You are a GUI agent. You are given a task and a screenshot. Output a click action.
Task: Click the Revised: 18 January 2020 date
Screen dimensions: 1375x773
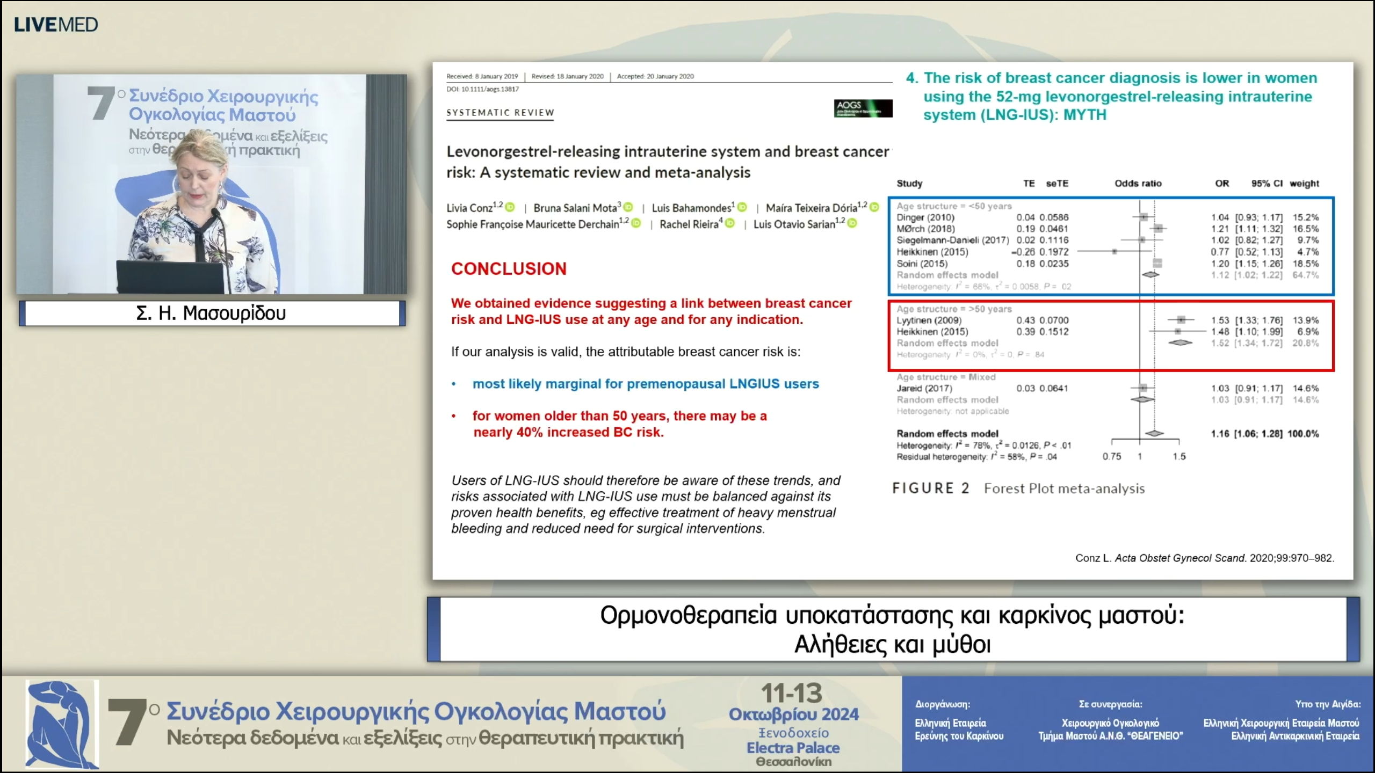point(568,76)
